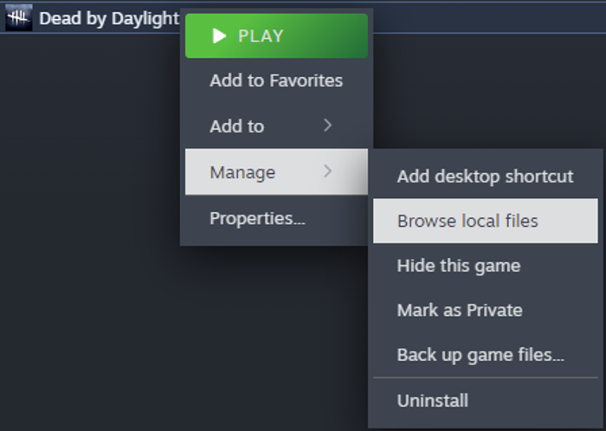Click the Manage chevron arrow
Screen dimensions: 606x431
pyautogui.click(x=328, y=171)
